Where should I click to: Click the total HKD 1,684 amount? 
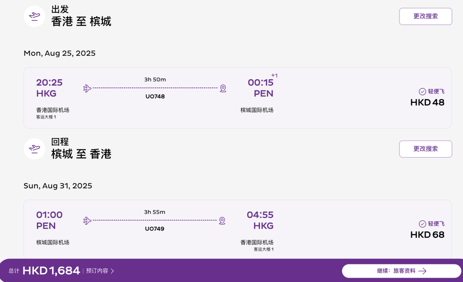click(x=51, y=271)
